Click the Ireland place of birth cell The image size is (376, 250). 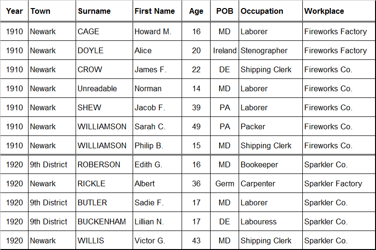[224, 50]
